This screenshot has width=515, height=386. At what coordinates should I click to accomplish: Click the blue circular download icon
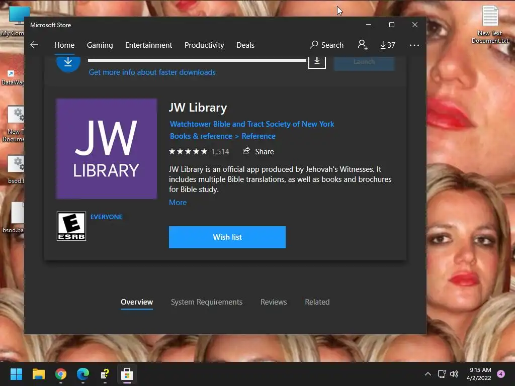coord(68,62)
